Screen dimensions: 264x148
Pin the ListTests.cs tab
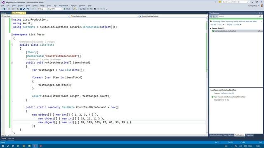point(22,13)
